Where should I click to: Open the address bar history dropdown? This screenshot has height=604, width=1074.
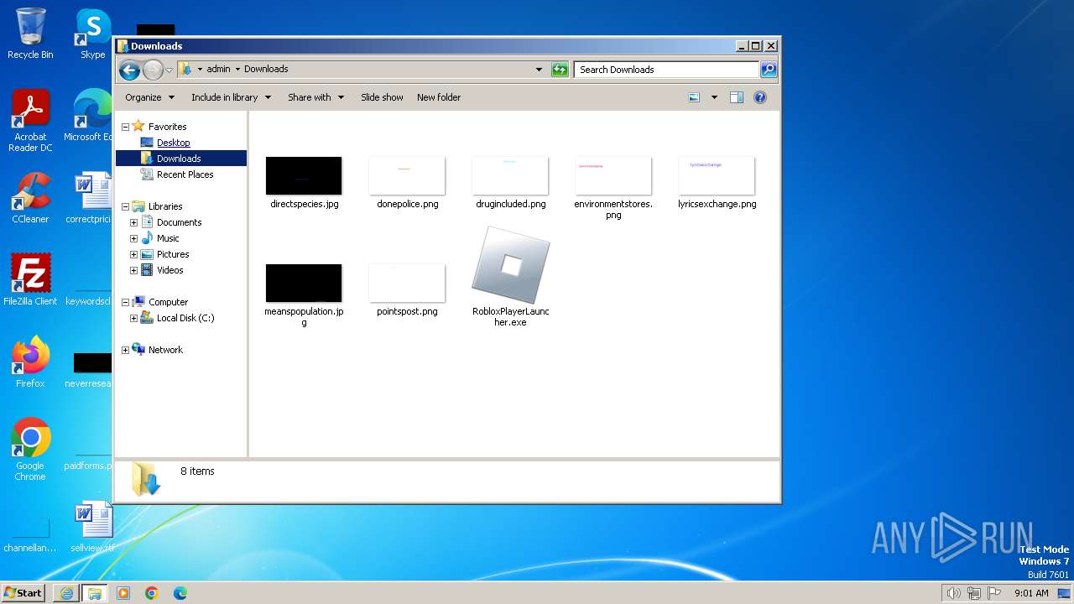click(x=539, y=70)
